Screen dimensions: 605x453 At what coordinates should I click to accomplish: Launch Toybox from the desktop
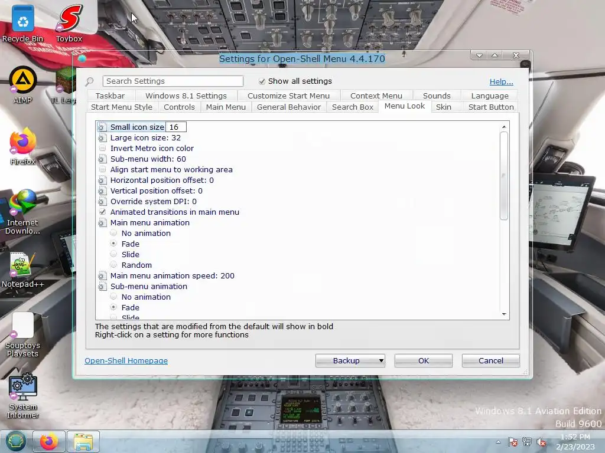point(70,23)
